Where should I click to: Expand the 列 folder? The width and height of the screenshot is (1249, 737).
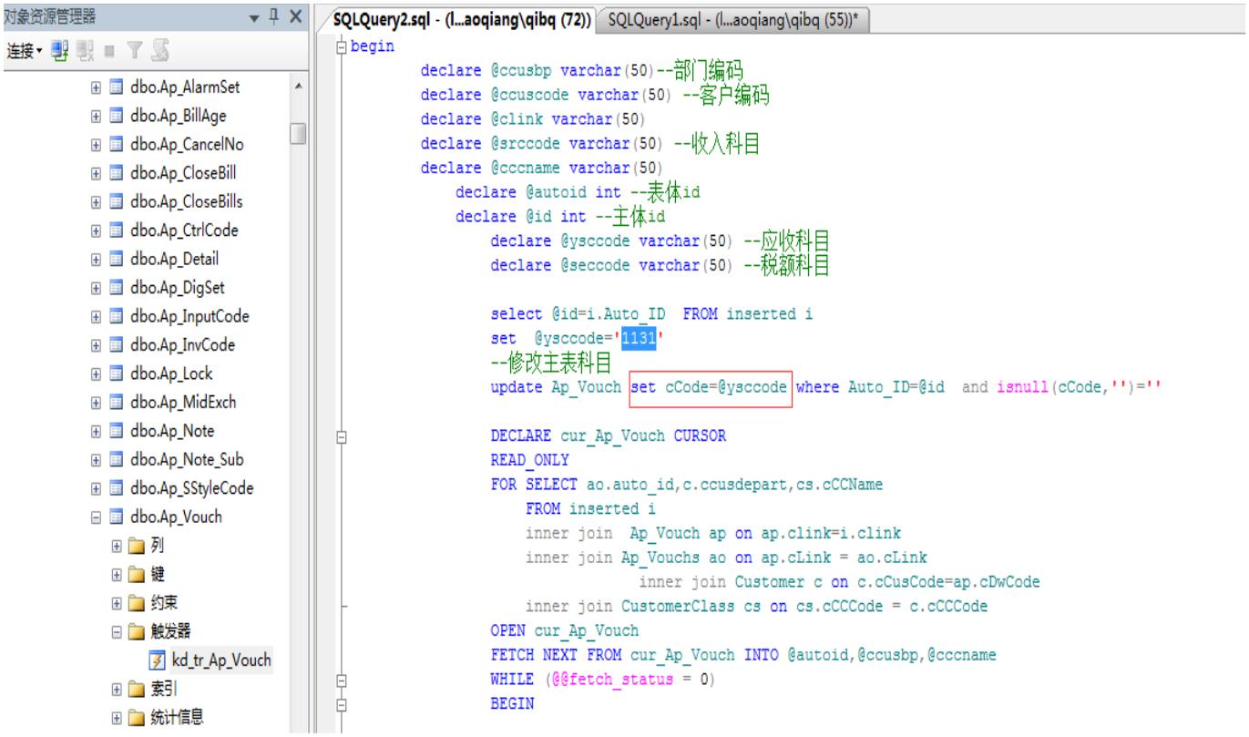[117, 545]
